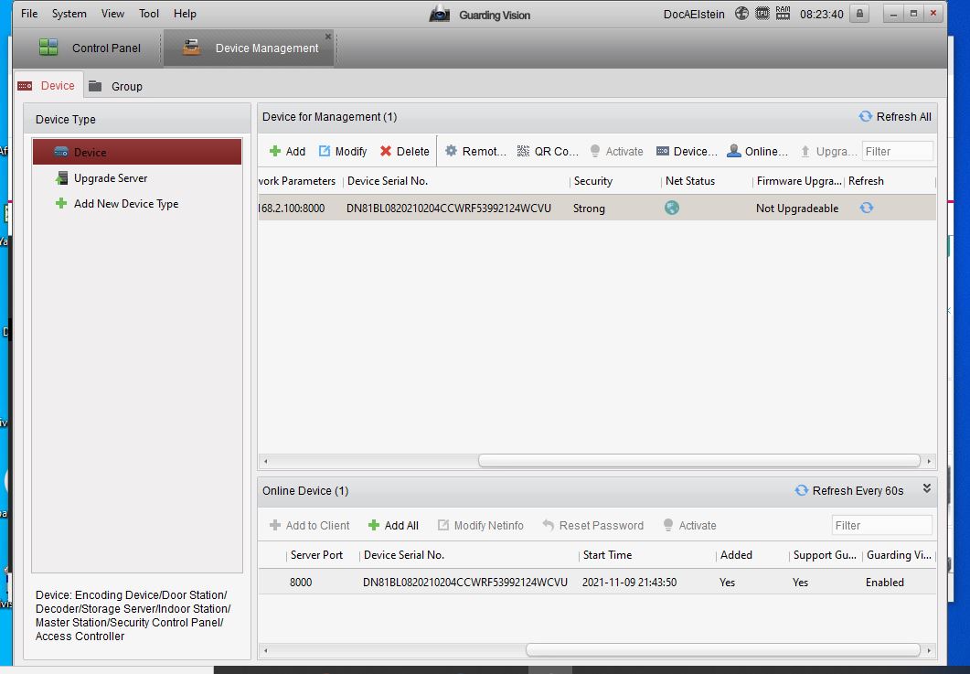
Task: Select Device in Device Type list
Action: (x=137, y=152)
